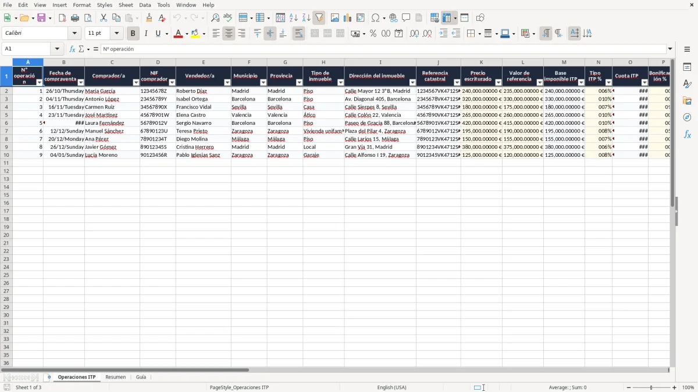The width and height of the screenshot is (698, 392).
Task: Click the Insert Chart icon
Action: 348,18
